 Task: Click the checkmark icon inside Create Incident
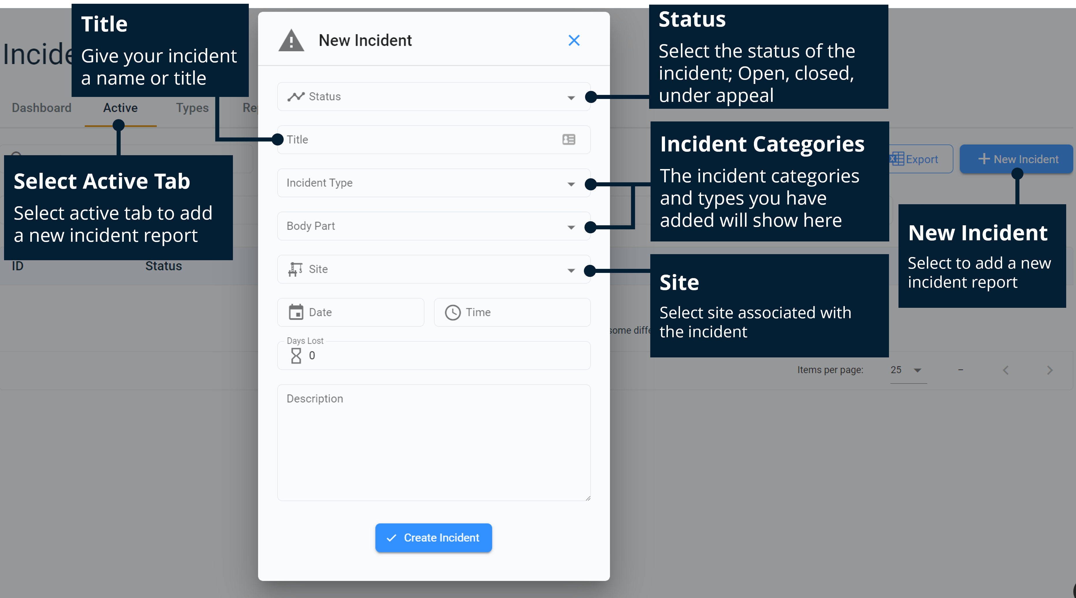tap(391, 538)
